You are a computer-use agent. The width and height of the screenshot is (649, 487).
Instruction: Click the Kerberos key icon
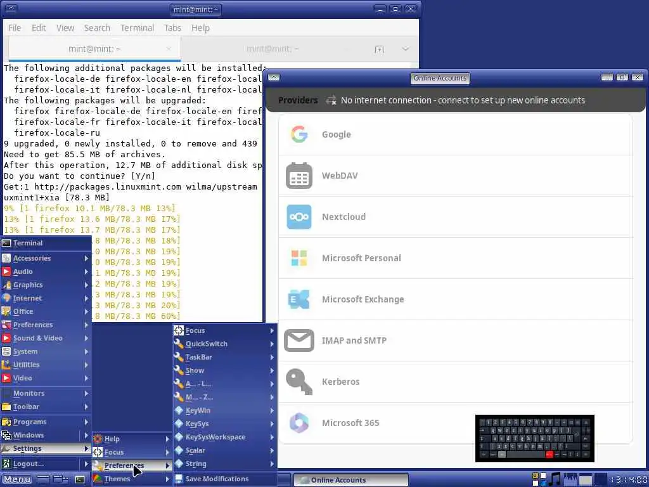click(x=299, y=381)
